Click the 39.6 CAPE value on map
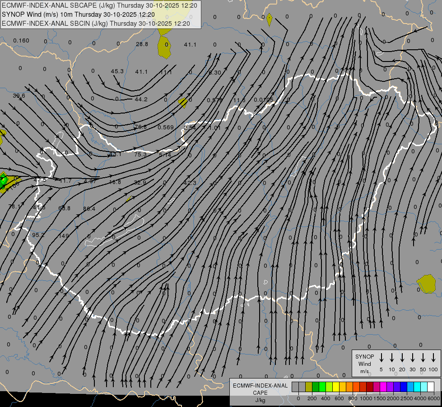 click(19, 96)
